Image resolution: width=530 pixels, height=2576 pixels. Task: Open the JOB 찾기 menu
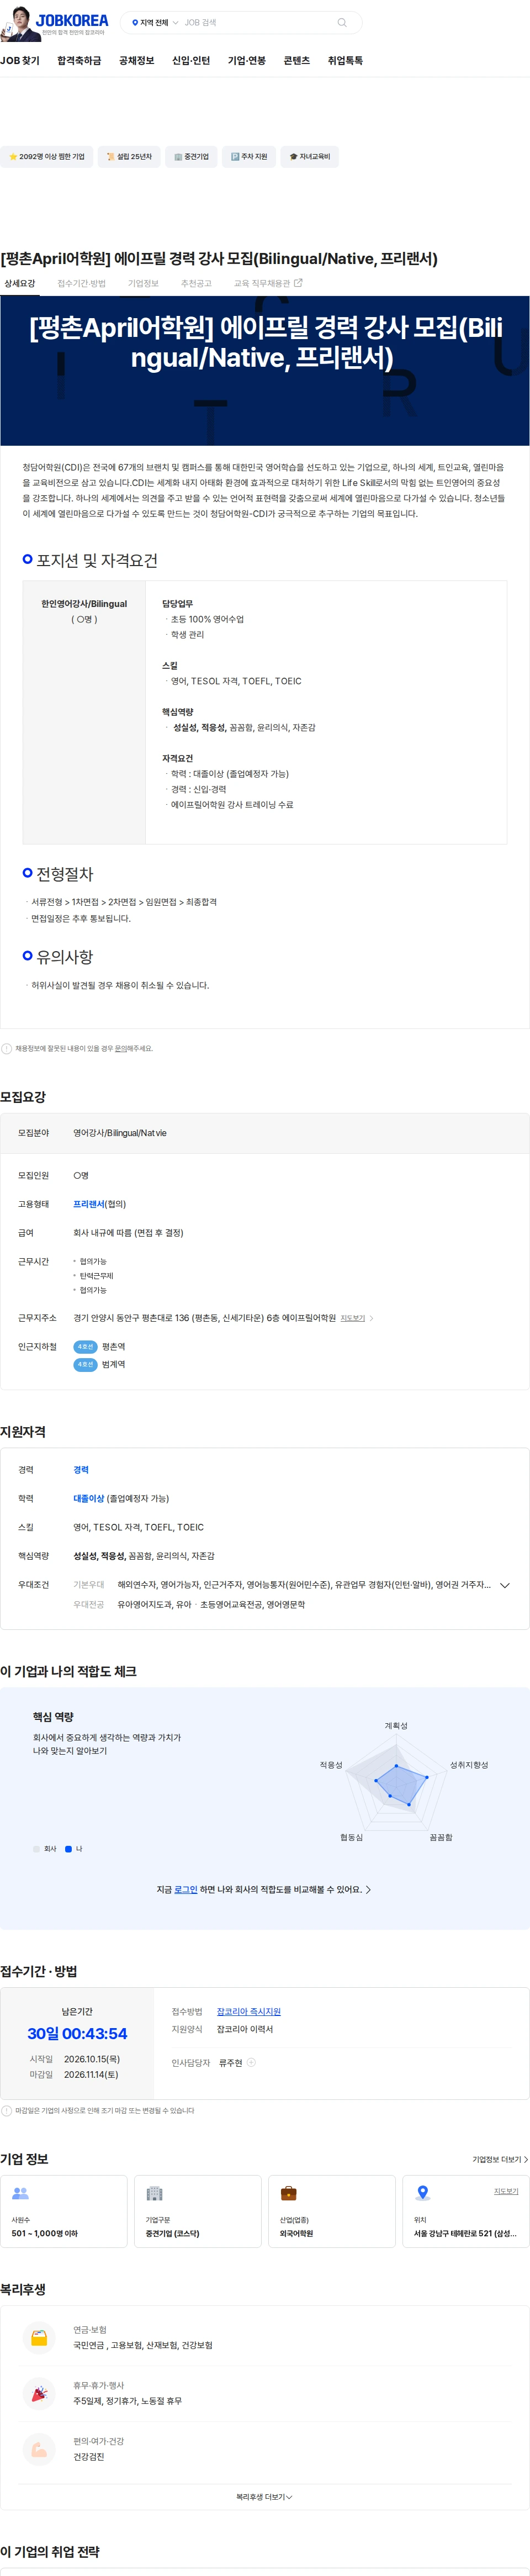click(20, 61)
